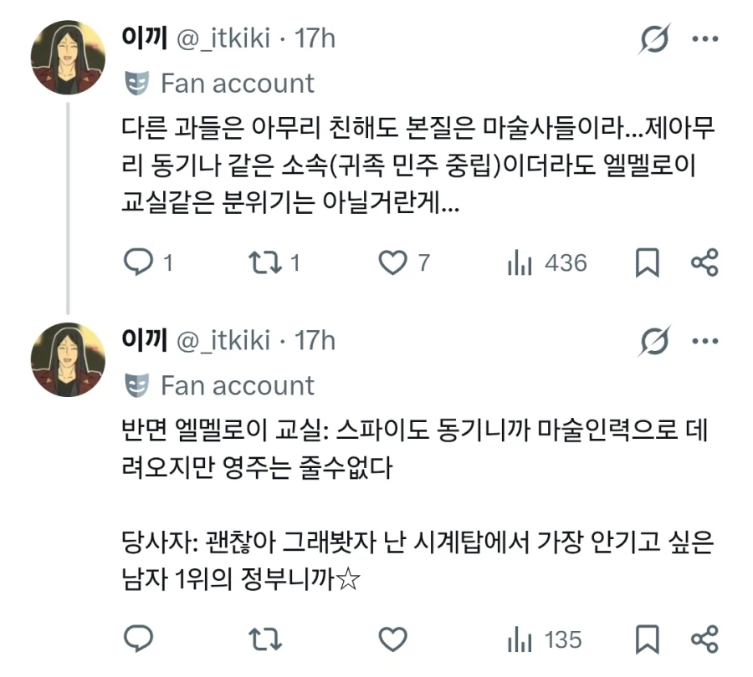
Task: Repost the second tweet
Action: click(264, 639)
